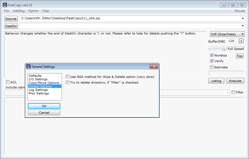Click into the Buffer(MB) value field
Viewport: 249px width, 159px height.
tap(231, 41)
